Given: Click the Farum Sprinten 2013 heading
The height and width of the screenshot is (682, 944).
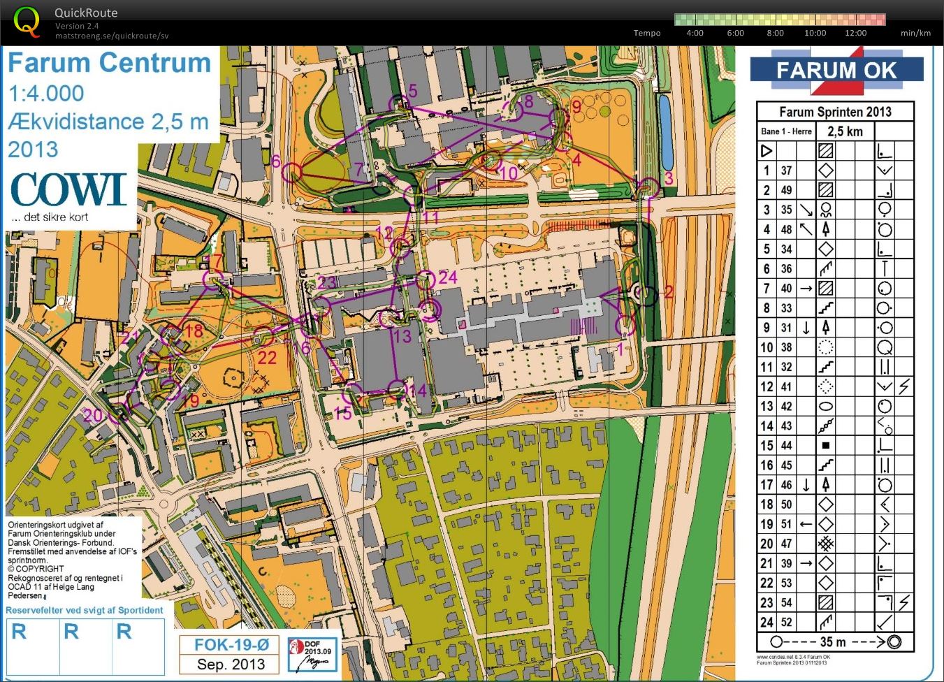Looking at the screenshot, I should [835, 112].
